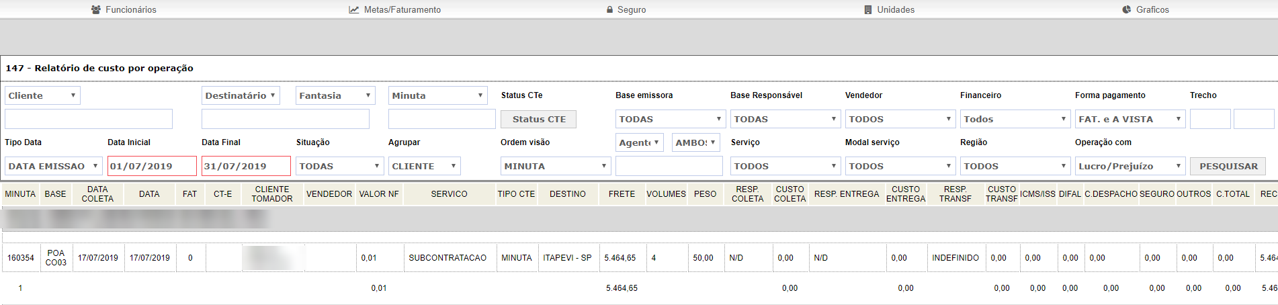
Task: Click the MINUTA column header
Action: click(x=20, y=194)
